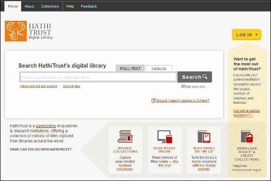Open the About menu item
Viewport: 271px width, 181px height.
click(x=29, y=6)
